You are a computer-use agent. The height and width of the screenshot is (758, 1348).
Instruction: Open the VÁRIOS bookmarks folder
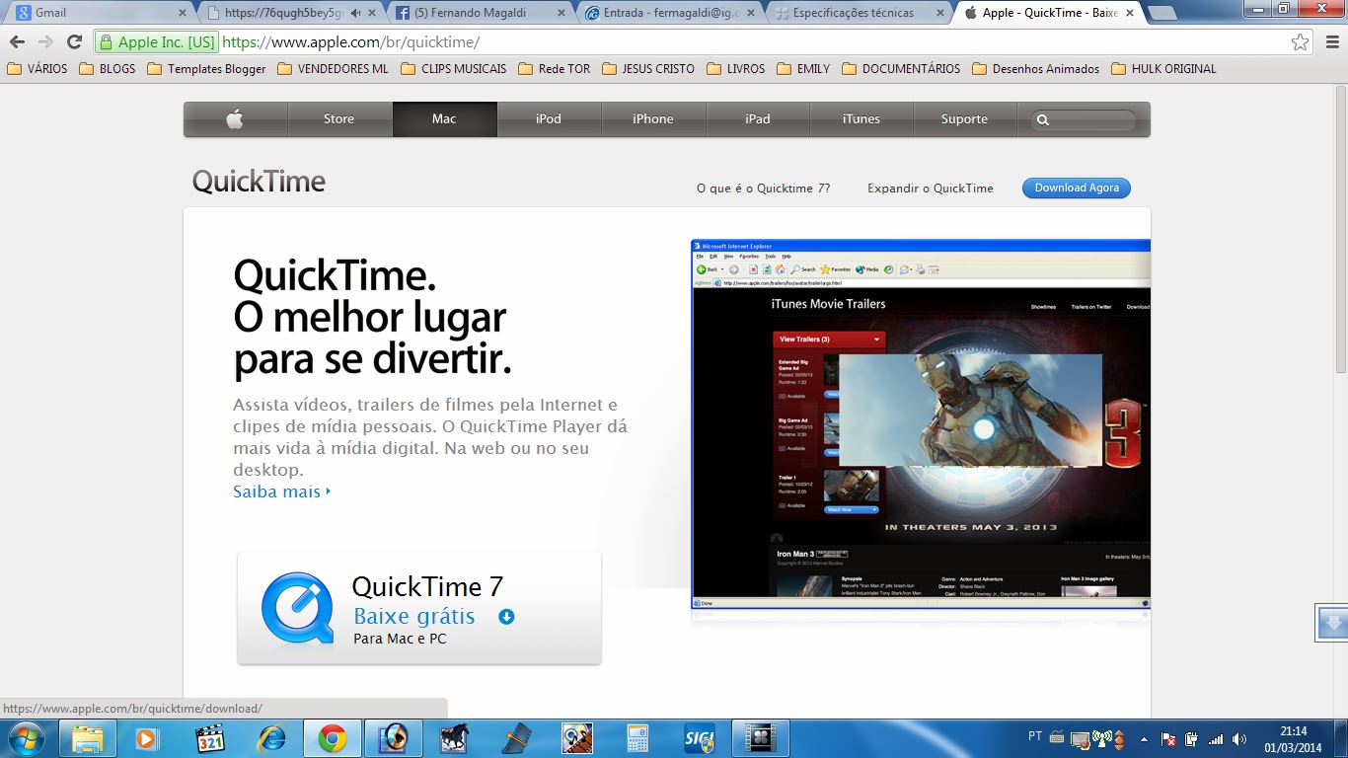click(37, 69)
